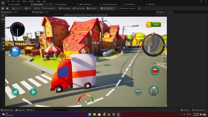Image resolution: width=208 pixels, height=117 pixels.
Task: Open the Content Drawer
Action: 7,110
